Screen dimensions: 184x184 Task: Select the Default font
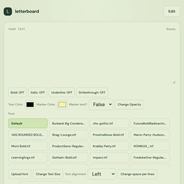(28, 123)
